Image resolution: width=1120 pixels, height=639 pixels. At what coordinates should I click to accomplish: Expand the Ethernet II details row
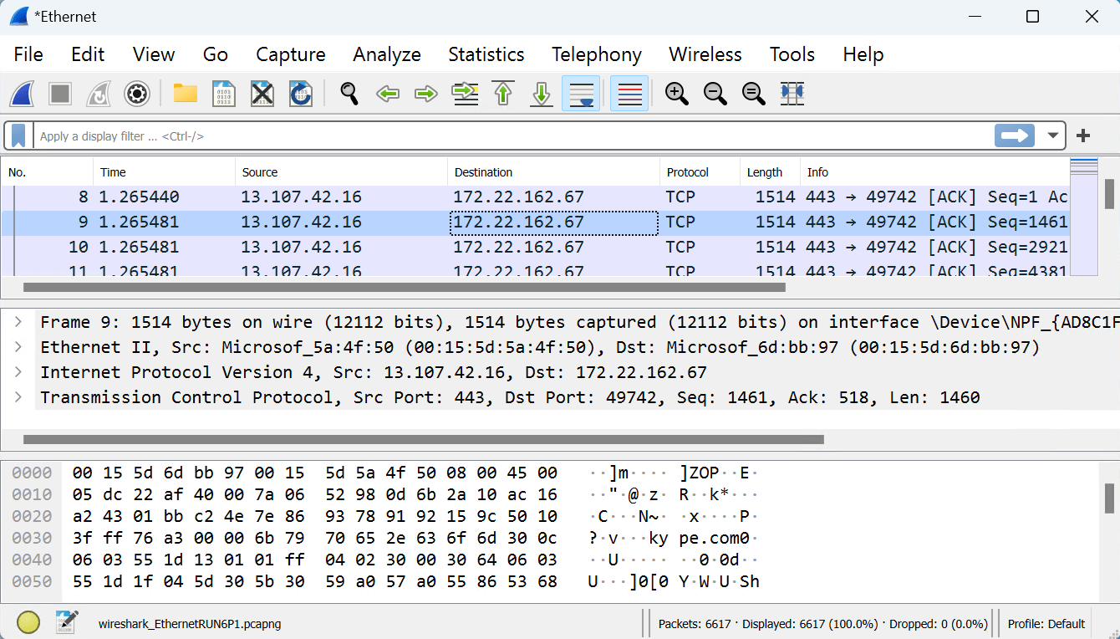[x=18, y=347]
